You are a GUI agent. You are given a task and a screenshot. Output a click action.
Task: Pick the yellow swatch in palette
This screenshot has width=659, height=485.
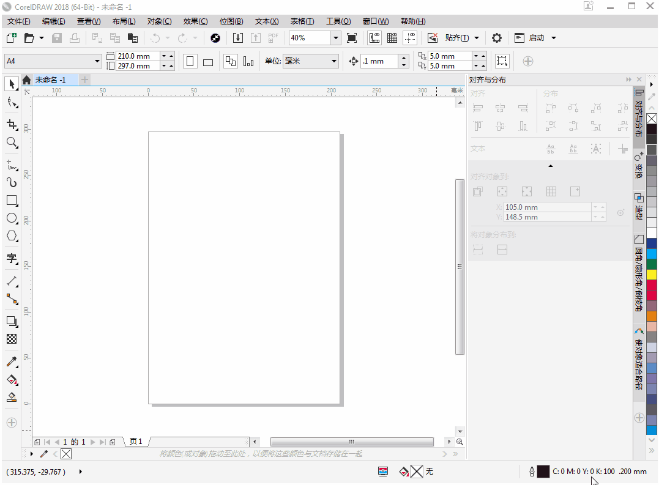click(652, 275)
